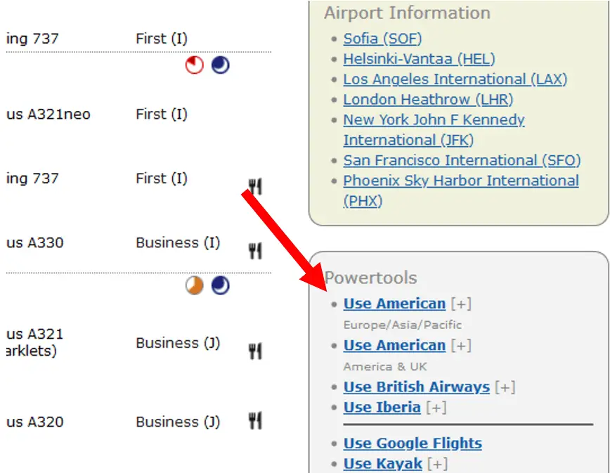Open Helsinki-Vantaa (HEL) airport info

(419, 60)
